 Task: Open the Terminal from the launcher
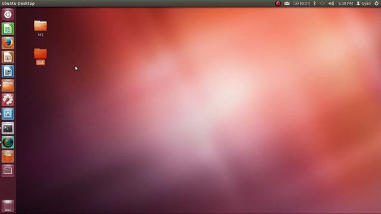[x=8, y=128]
